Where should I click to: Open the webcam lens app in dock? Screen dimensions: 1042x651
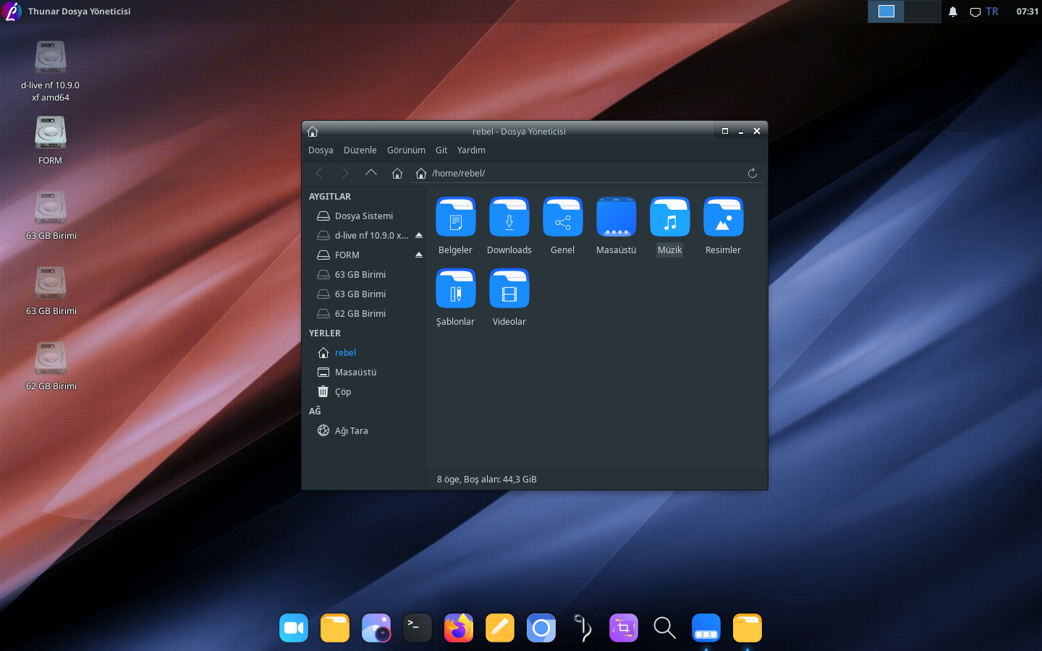pyautogui.click(x=376, y=628)
